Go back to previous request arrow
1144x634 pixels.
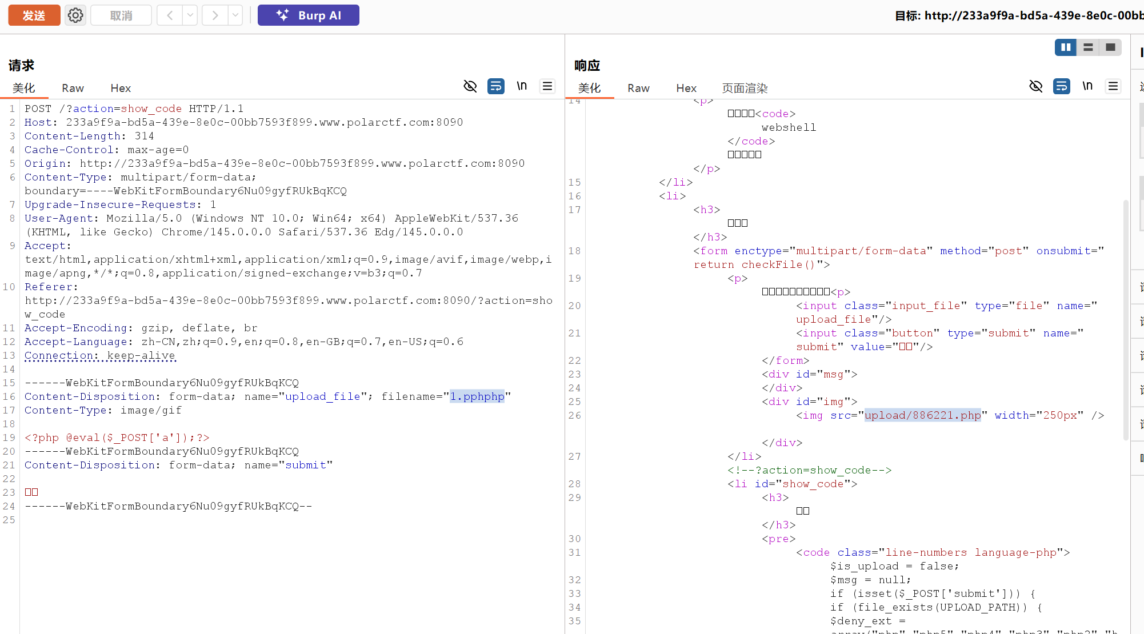[170, 15]
